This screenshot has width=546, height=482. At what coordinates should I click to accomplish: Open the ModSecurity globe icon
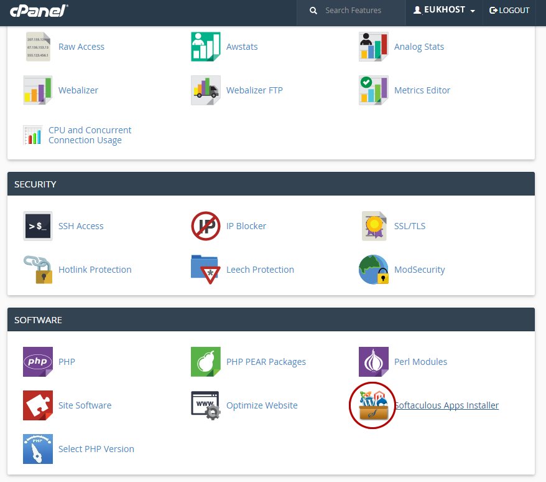tap(373, 270)
